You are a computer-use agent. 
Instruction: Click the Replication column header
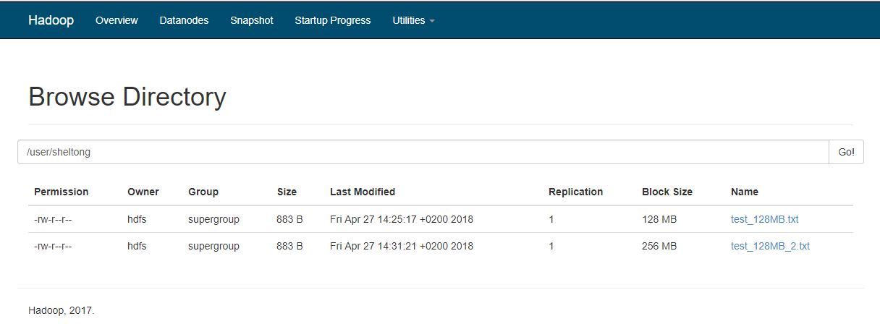point(575,192)
